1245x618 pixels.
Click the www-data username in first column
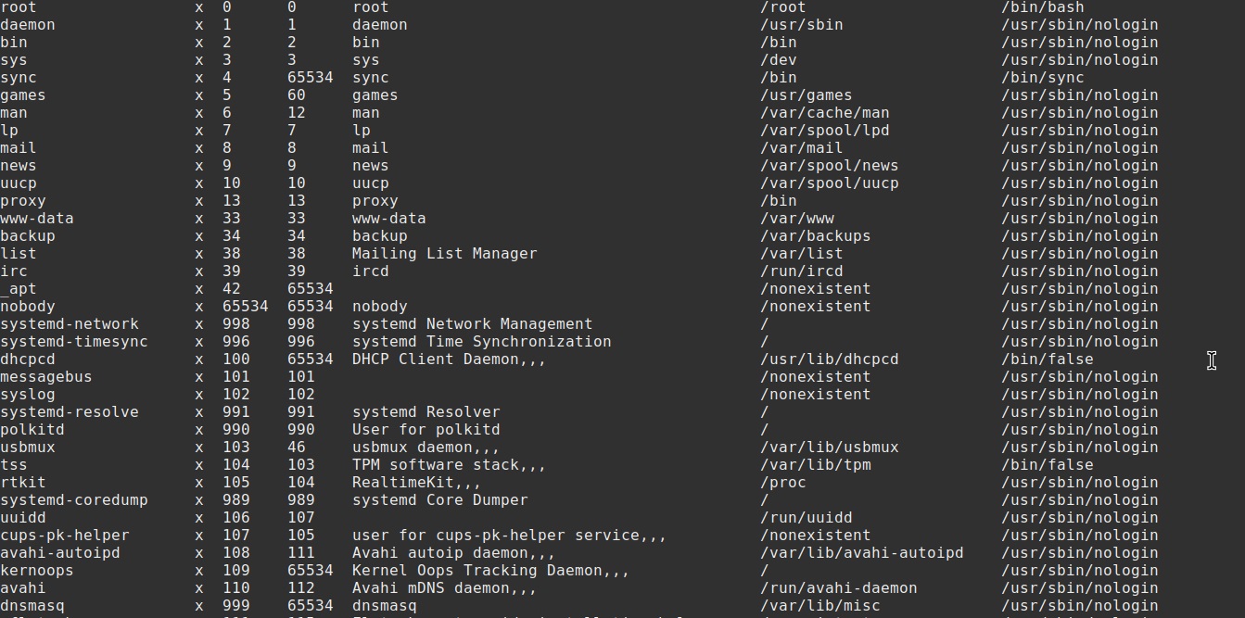(x=37, y=219)
